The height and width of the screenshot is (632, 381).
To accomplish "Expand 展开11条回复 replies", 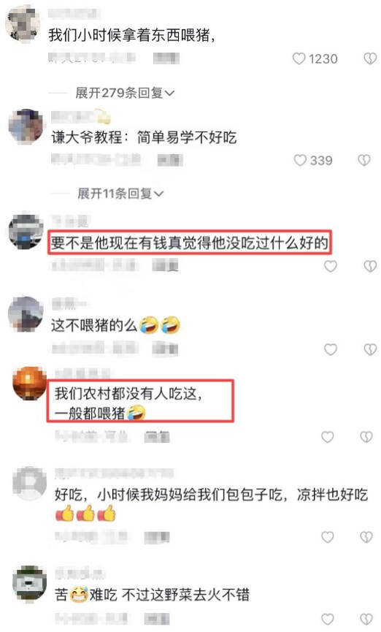I will click(x=120, y=194).
